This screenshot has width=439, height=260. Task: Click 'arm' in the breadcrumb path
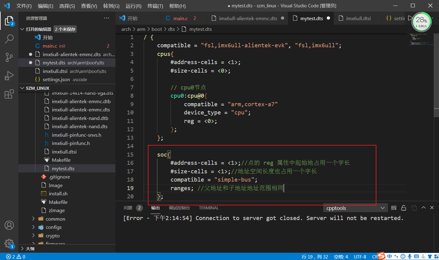pyautogui.click(x=141, y=29)
